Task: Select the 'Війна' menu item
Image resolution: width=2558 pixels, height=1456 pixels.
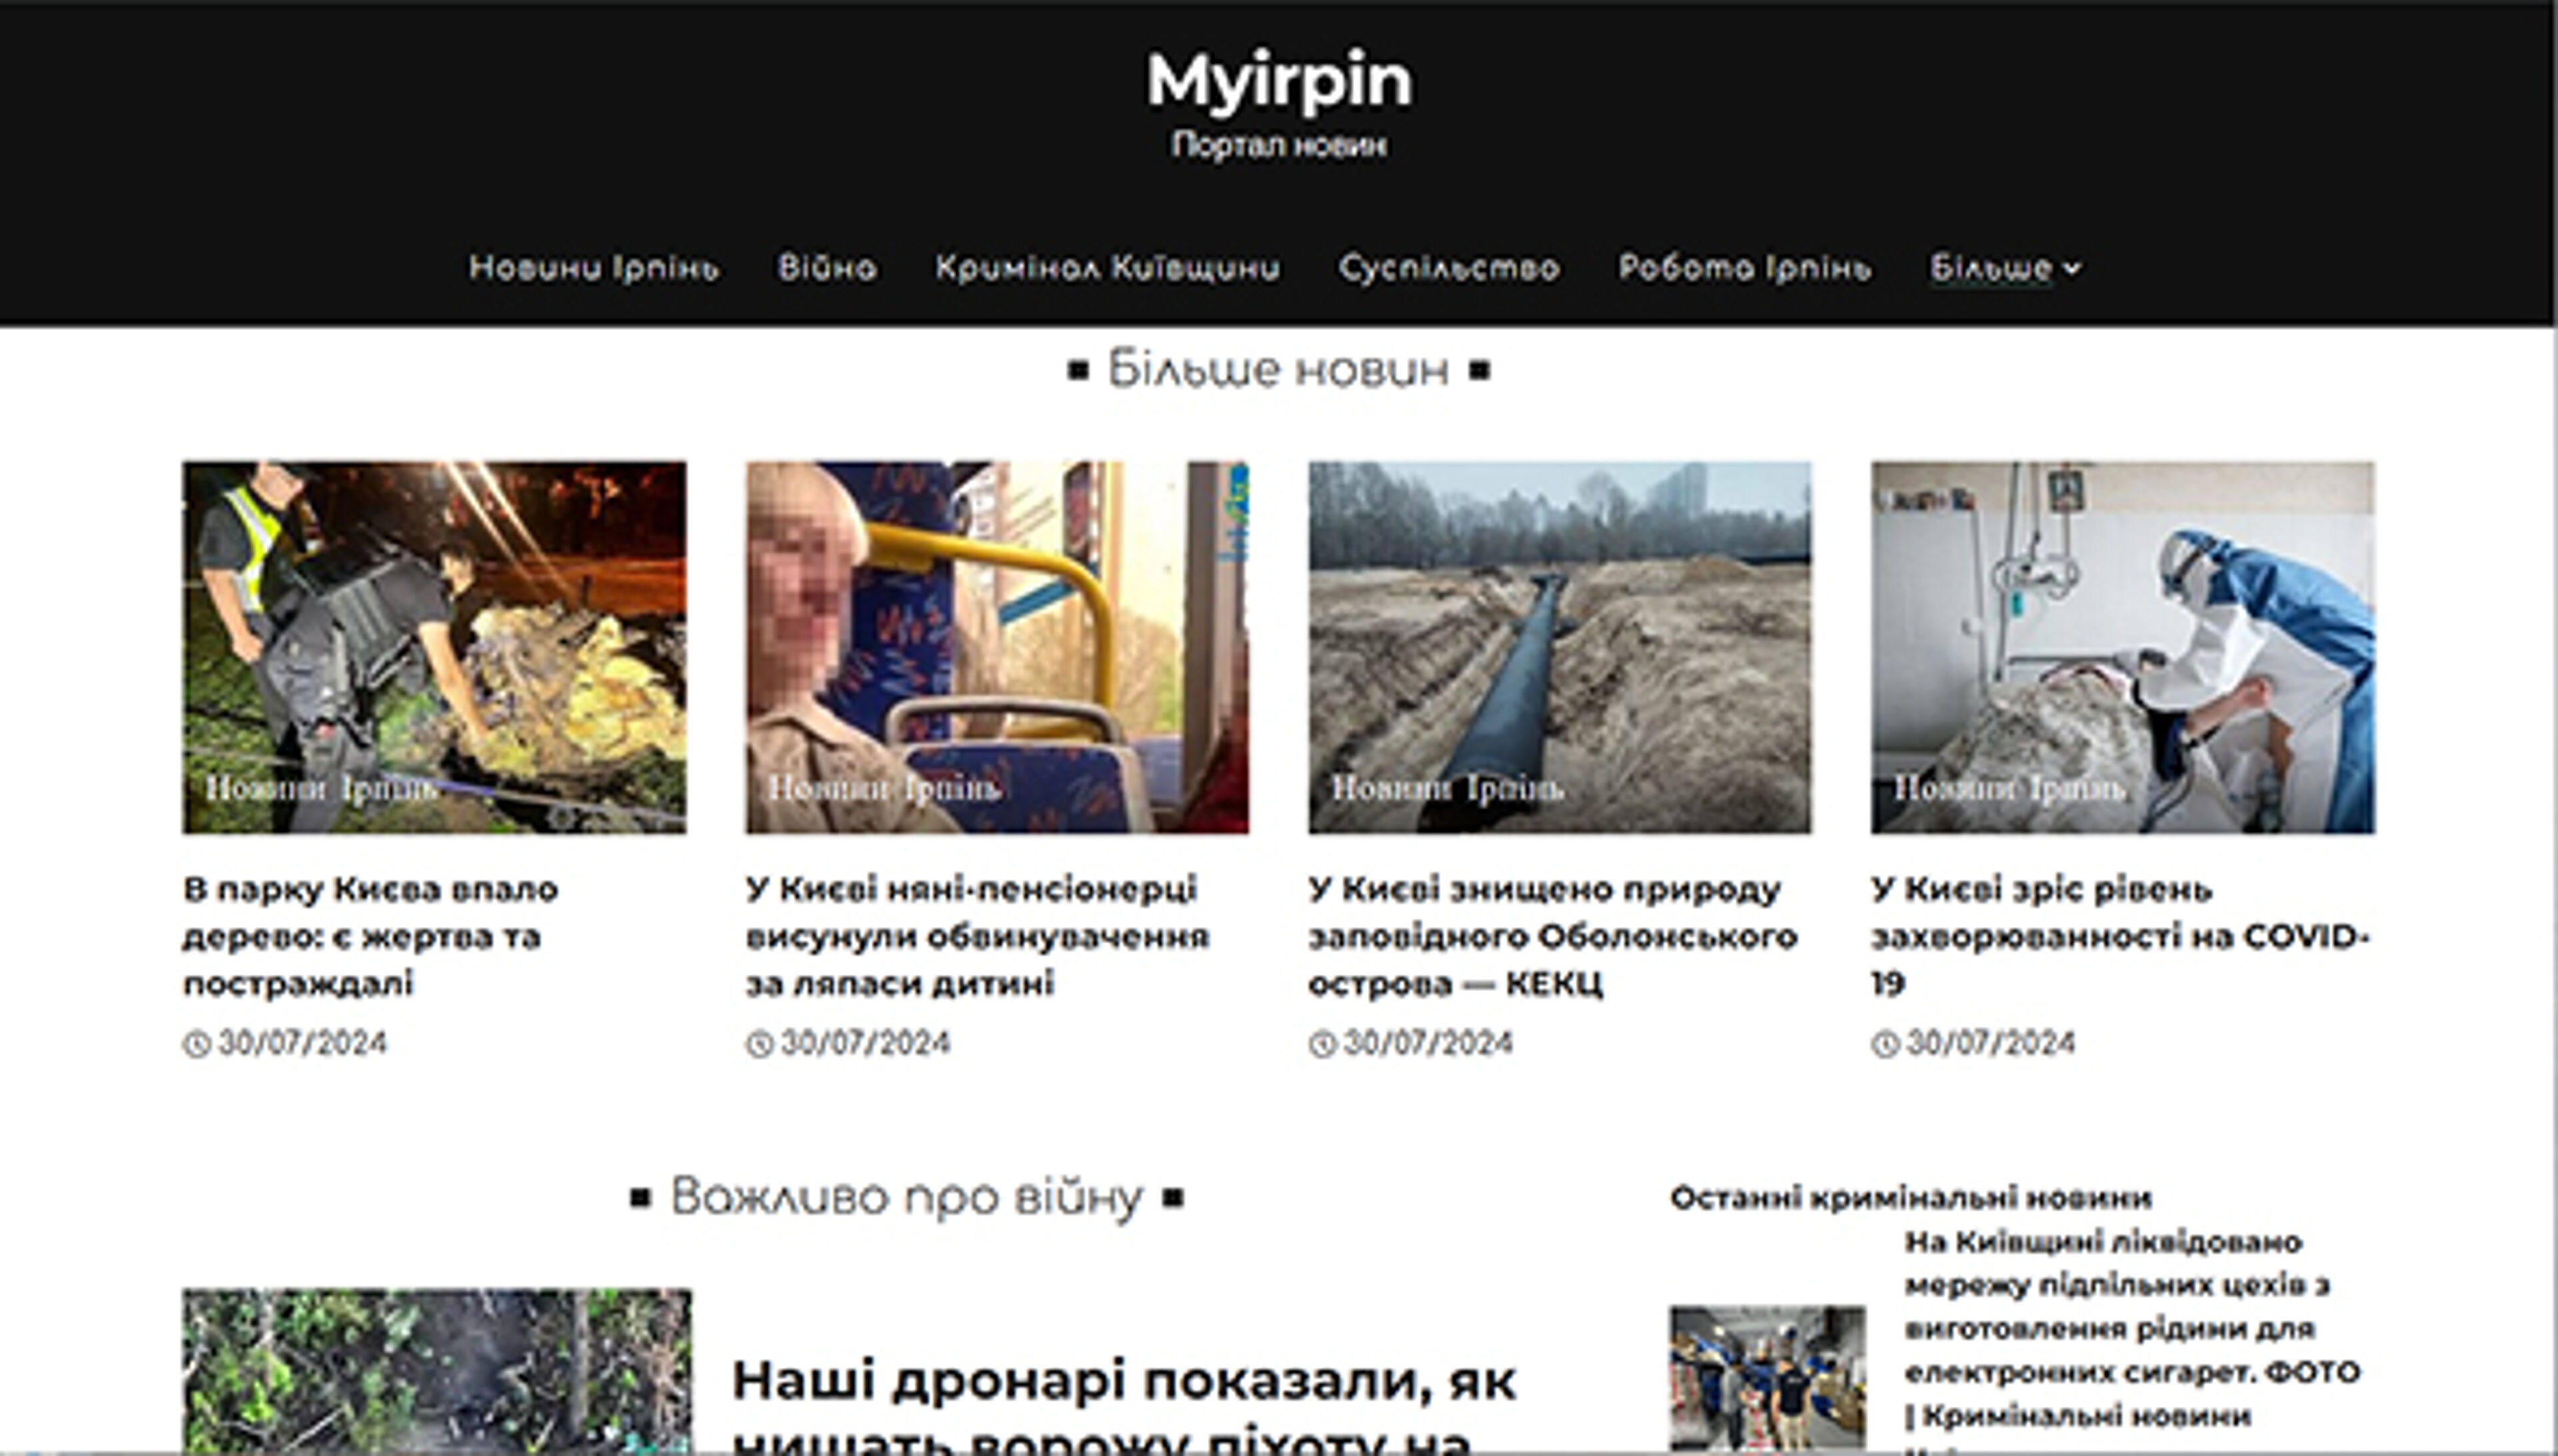Action: point(826,268)
